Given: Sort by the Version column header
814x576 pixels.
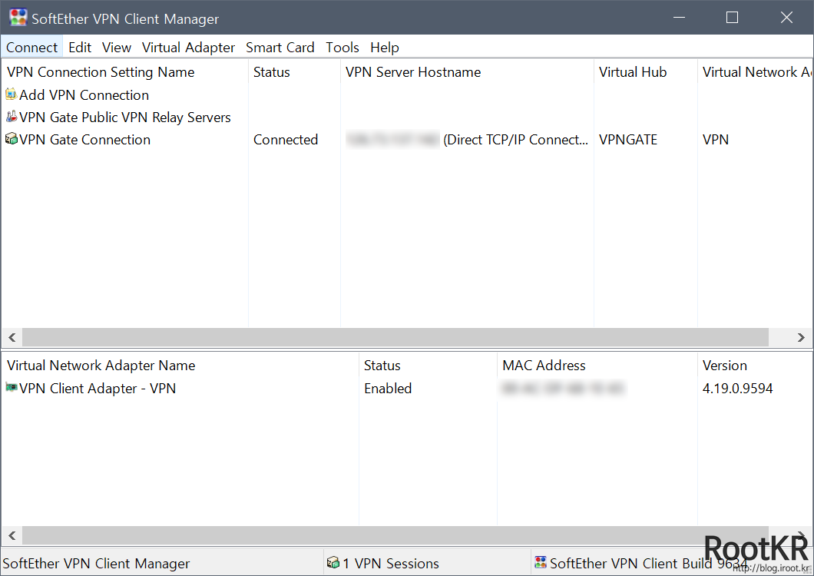Looking at the screenshot, I should (755, 366).
